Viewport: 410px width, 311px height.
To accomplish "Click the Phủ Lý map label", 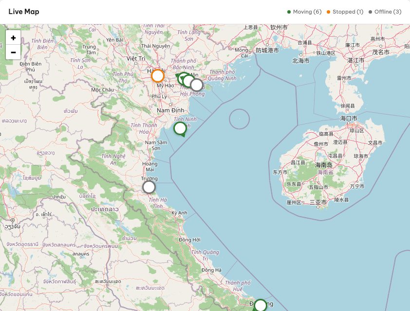I will 159,96.
